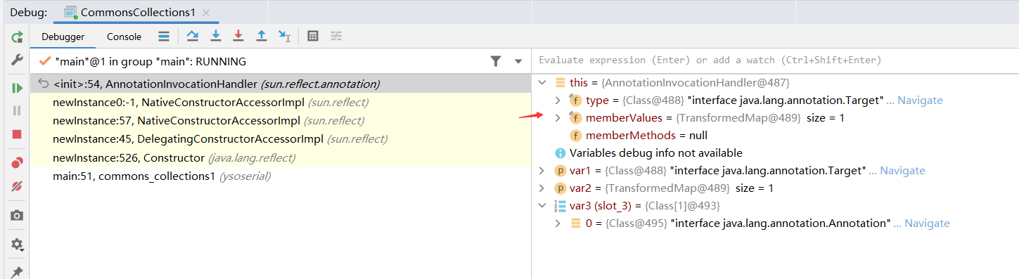Image resolution: width=1019 pixels, height=279 pixels.
Task: Open View Breakpoints red circles icon
Action: pyautogui.click(x=17, y=163)
